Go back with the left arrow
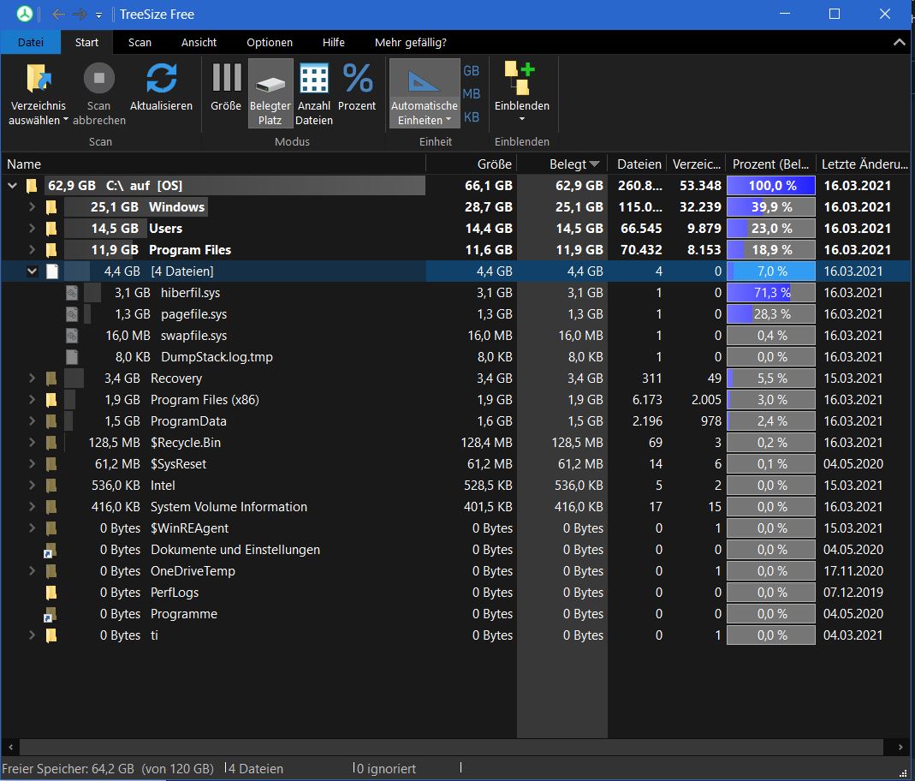915x781 pixels. (57, 14)
